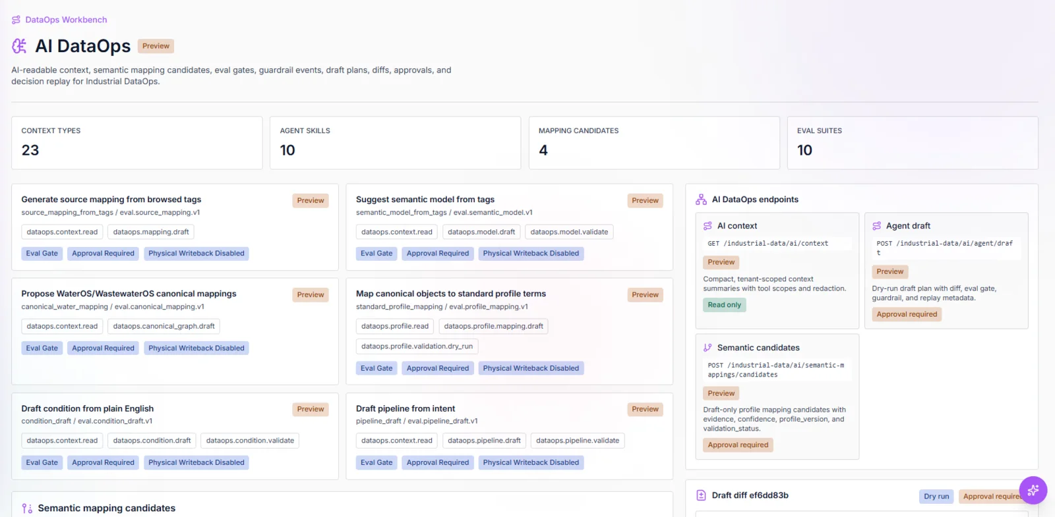Click the AI DataOps endpoints network icon
Screen dimensions: 1055x517
pyautogui.click(x=701, y=200)
